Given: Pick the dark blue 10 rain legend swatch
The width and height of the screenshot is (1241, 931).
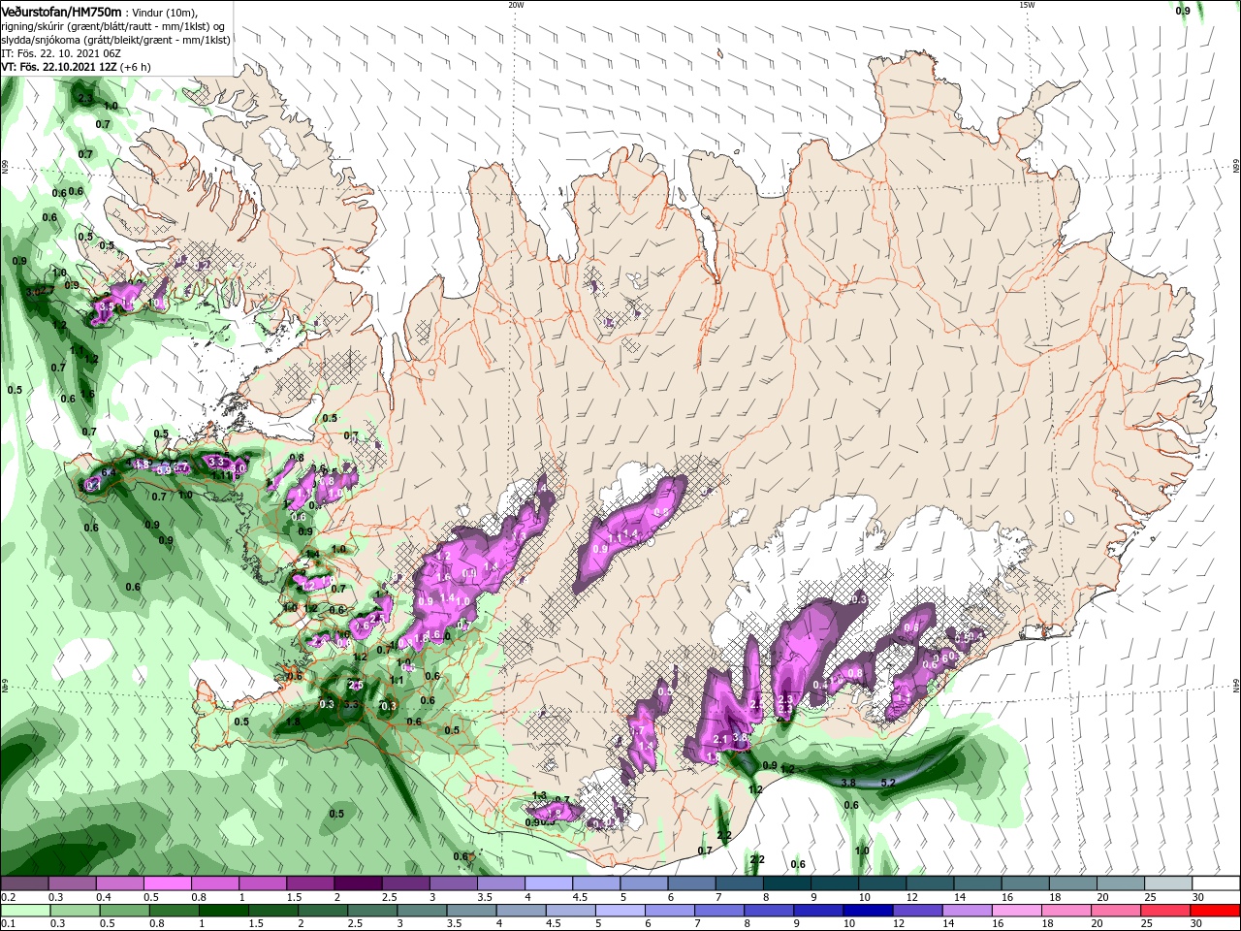Looking at the screenshot, I should (x=868, y=911).
